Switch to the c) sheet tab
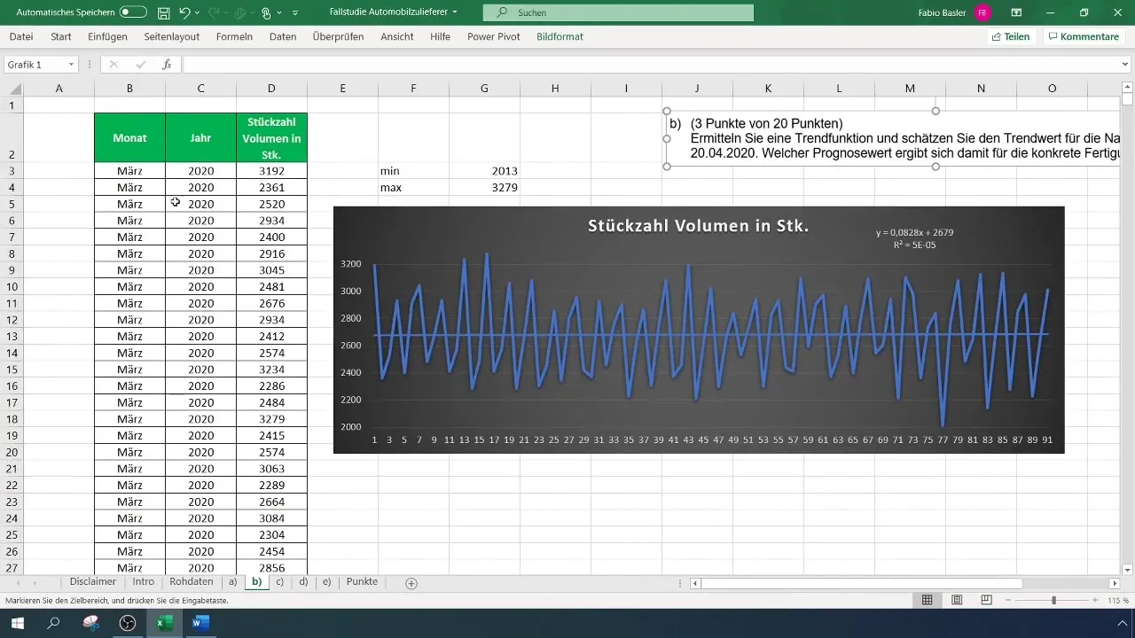This screenshot has width=1135, height=638. [x=280, y=582]
